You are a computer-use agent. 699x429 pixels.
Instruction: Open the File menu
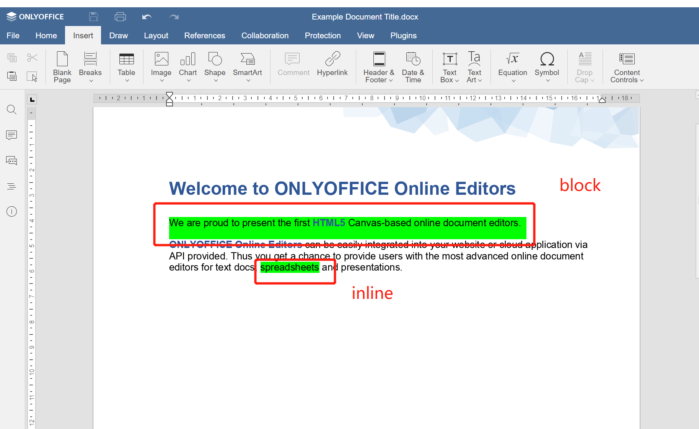[13, 35]
